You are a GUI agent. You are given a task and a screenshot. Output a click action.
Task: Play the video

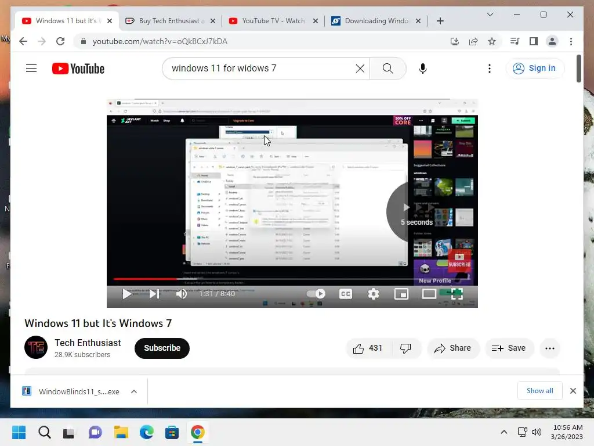pyautogui.click(x=127, y=294)
